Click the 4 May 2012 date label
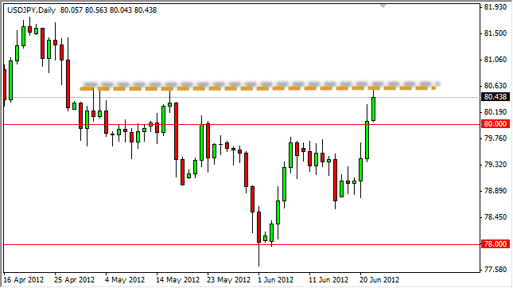The image size is (513, 288). click(125, 280)
